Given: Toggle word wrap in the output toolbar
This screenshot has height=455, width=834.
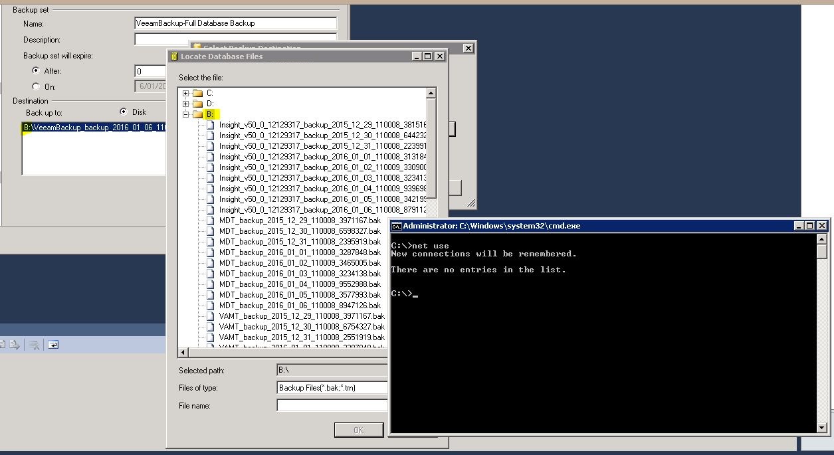Looking at the screenshot, I should pyautogui.click(x=53, y=345).
